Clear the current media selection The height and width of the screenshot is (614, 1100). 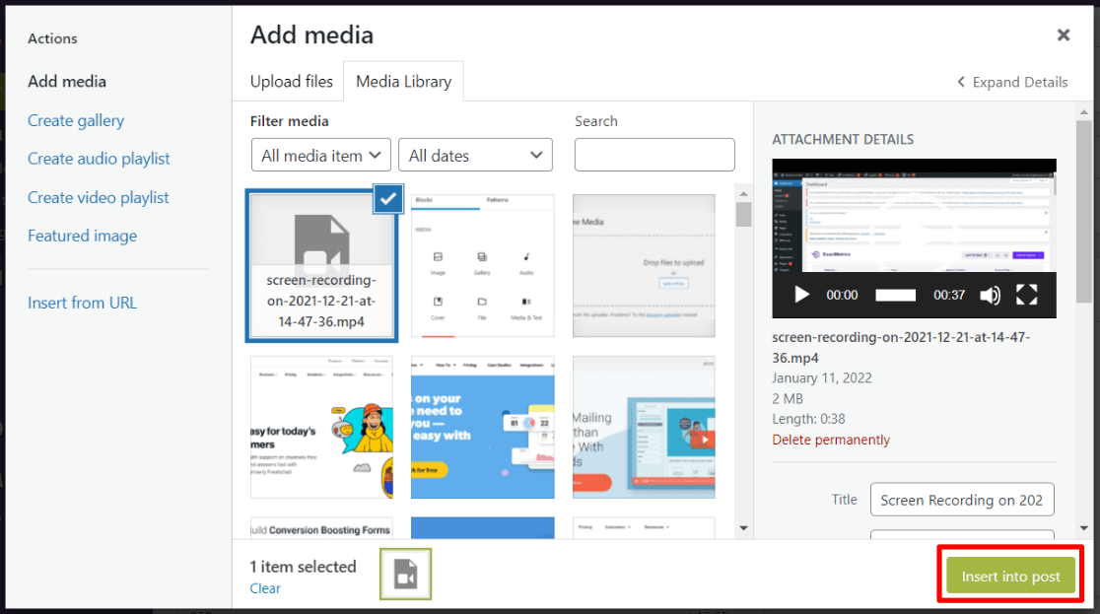pyautogui.click(x=265, y=588)
